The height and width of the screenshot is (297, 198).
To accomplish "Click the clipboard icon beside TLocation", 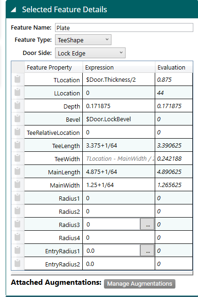I will [x=17, y=79].
